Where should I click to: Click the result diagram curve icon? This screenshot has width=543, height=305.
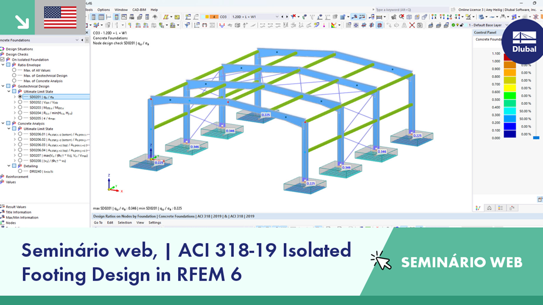click(x=222, y=25)
